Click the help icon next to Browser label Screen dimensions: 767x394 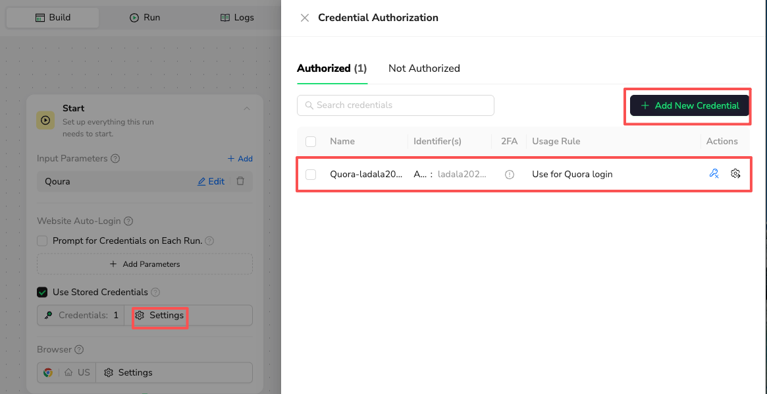click(x=79, y=350)
